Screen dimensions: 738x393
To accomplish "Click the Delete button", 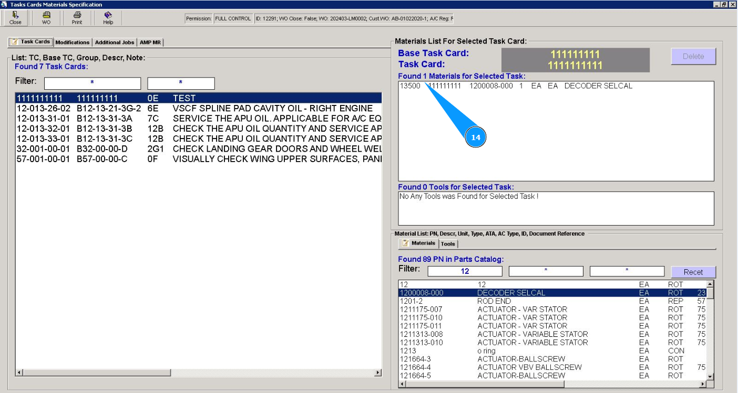I will 693,56.
